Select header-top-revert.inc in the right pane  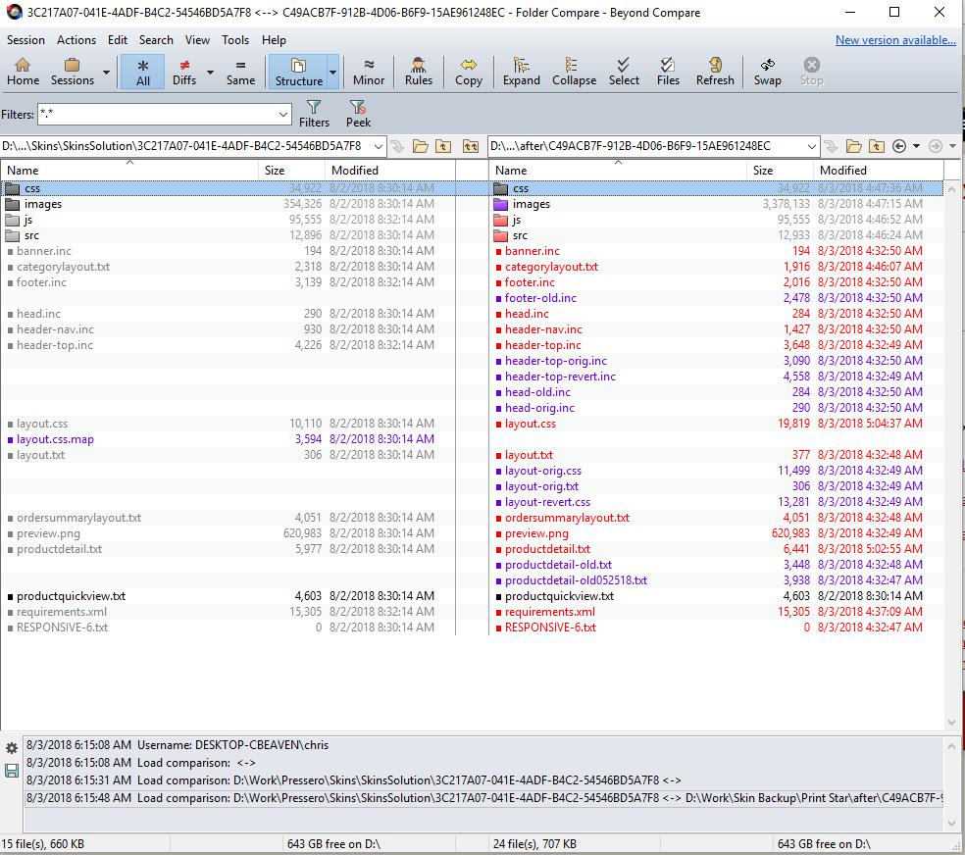point(560,377)
